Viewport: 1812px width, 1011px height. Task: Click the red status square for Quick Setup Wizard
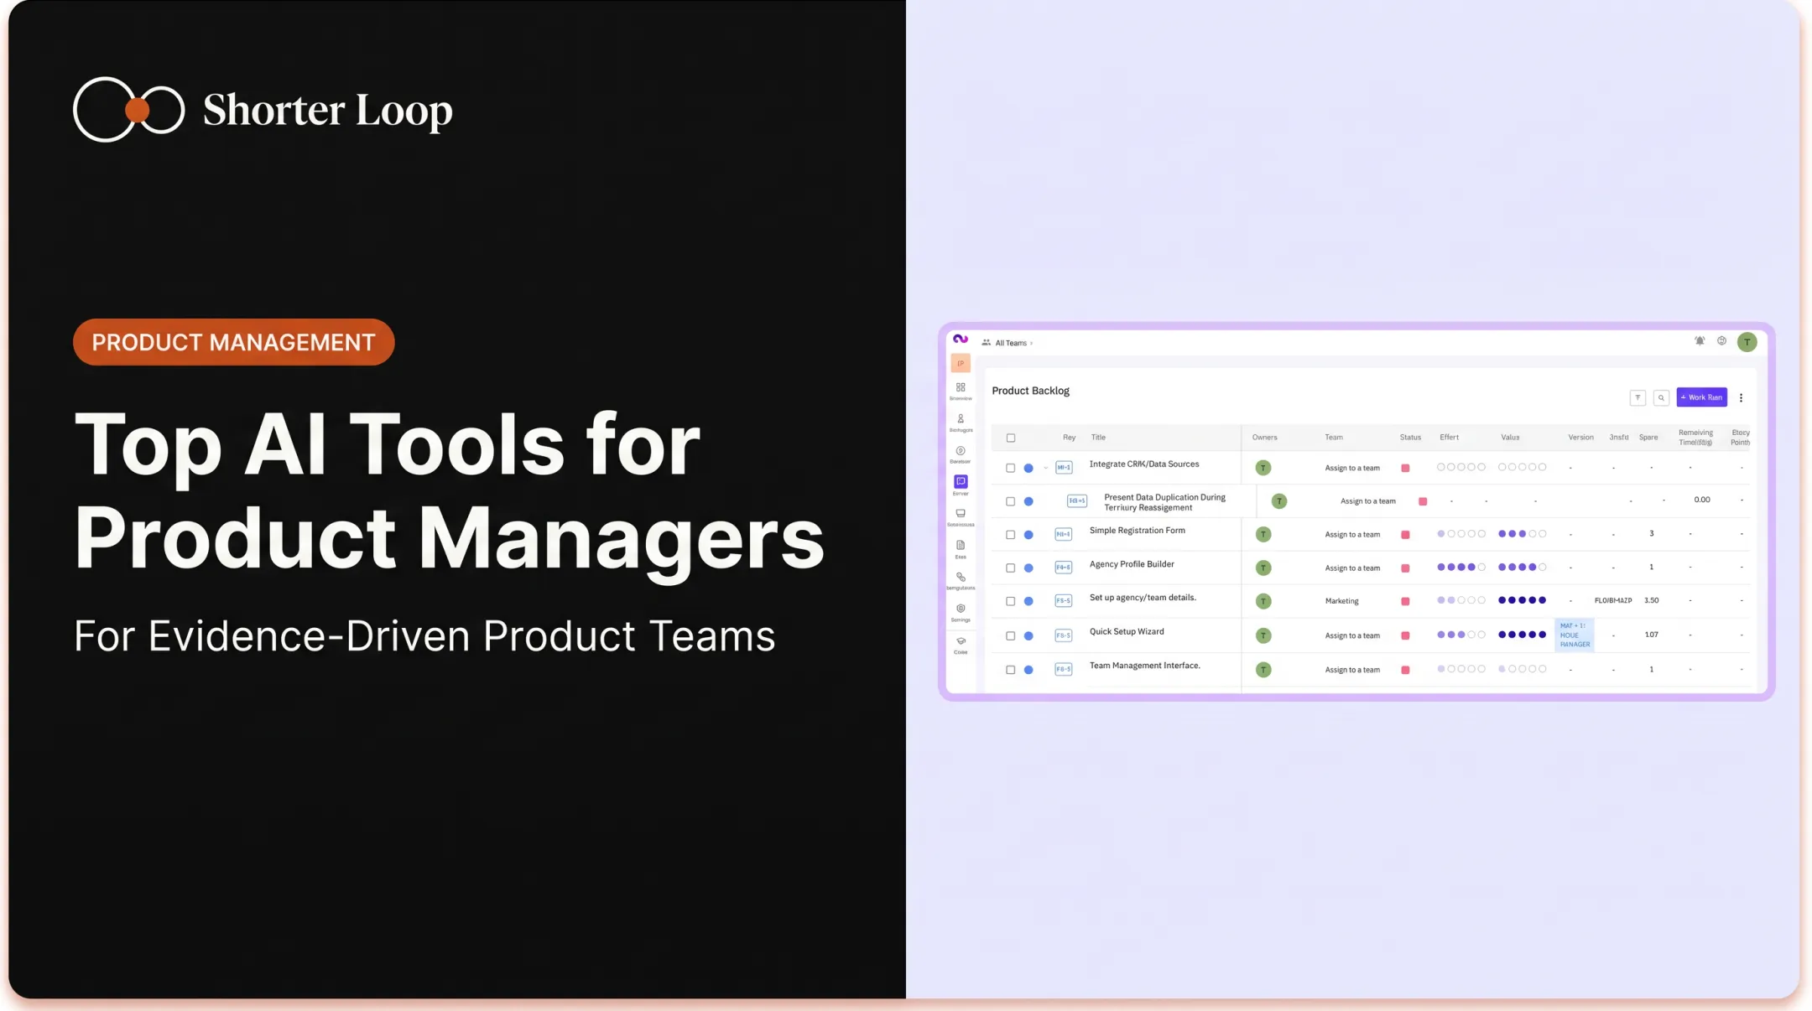click(x=1405, y=635)
